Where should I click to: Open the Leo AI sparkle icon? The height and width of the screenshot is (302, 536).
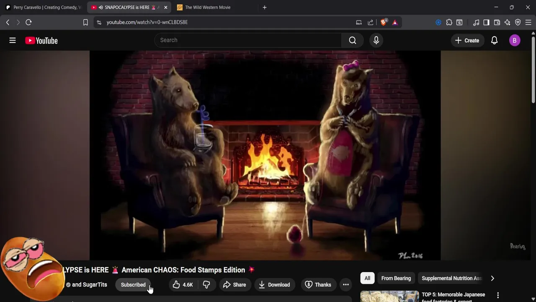508,22
